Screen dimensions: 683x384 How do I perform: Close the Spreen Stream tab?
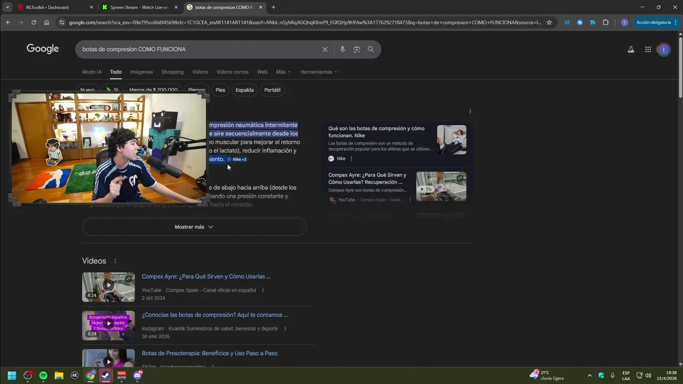coord(176,7)
